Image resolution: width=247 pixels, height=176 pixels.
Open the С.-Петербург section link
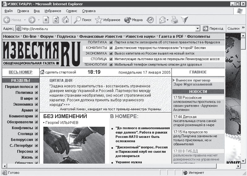point(21,145)
